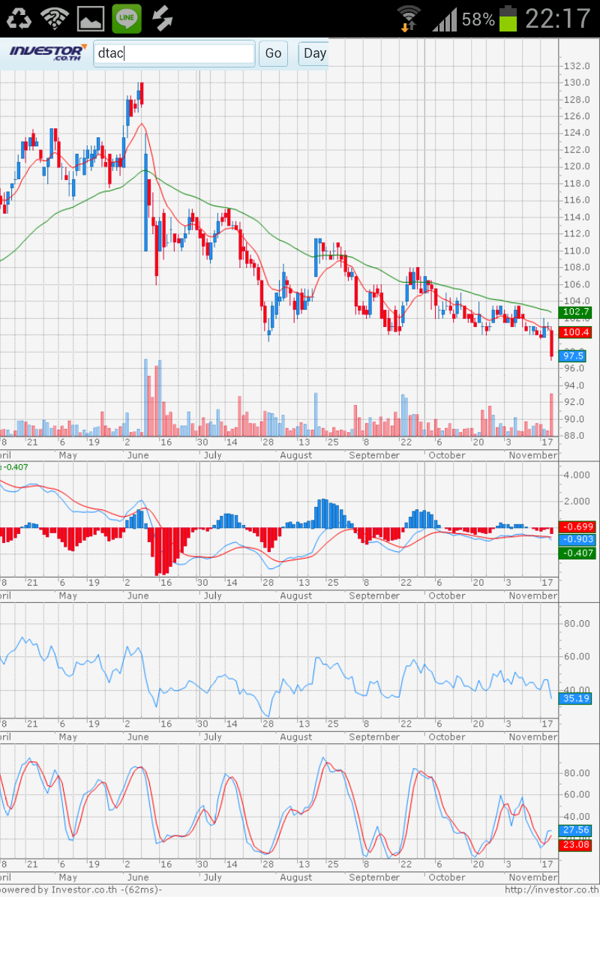This screenshot has width=600, height=960.
Task: Tap the 58% battery percentage
Action: click(478, 19)
